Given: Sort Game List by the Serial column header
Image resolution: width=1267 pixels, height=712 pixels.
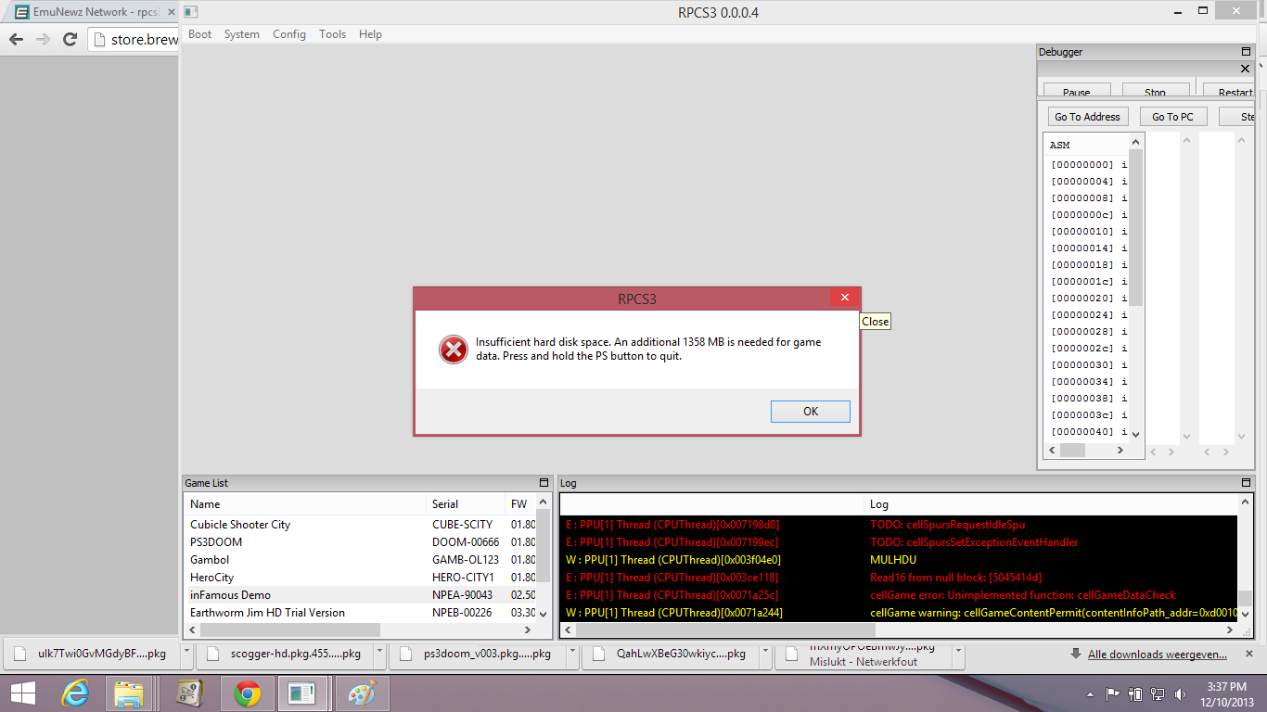Looking at the screenshot, I should [465, 504].
